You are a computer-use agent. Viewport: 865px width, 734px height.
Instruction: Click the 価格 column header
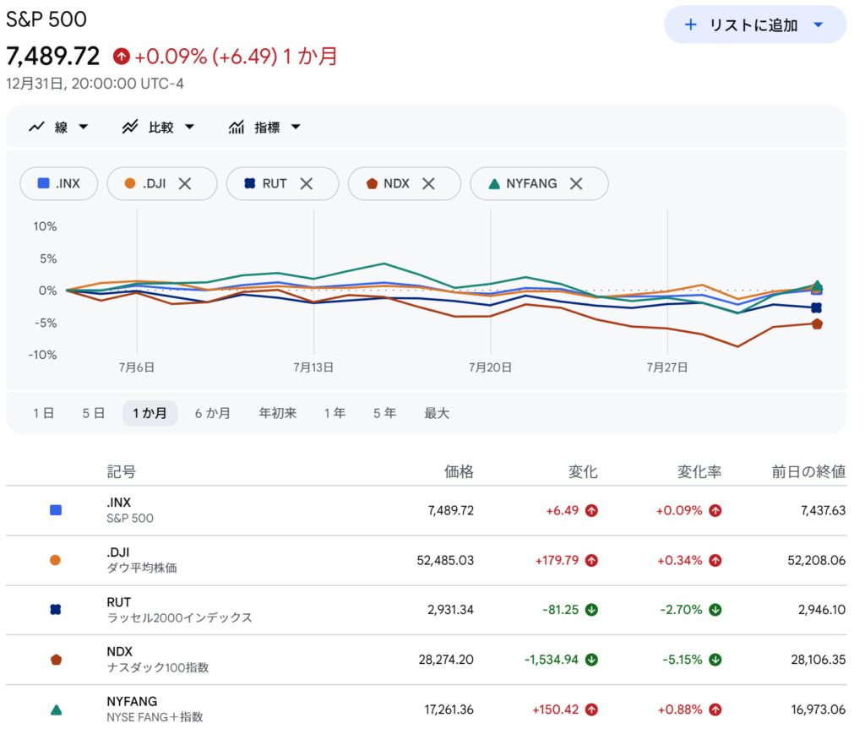click(x=459, y=471)
